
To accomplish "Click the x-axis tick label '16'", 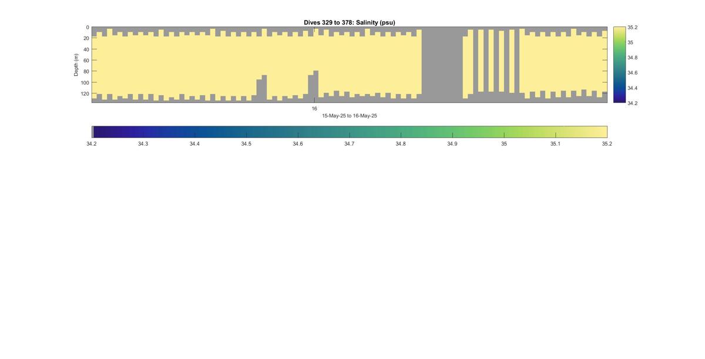I will (x=314, y=109).
